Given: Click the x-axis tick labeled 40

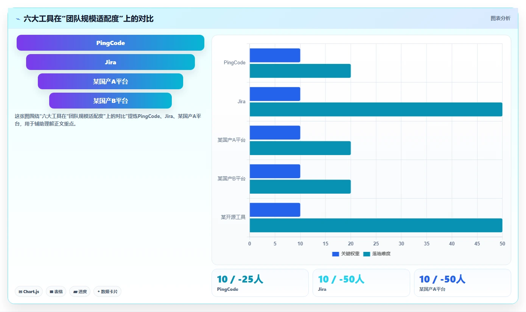Looking at the screenshot, I should [452, 244].
